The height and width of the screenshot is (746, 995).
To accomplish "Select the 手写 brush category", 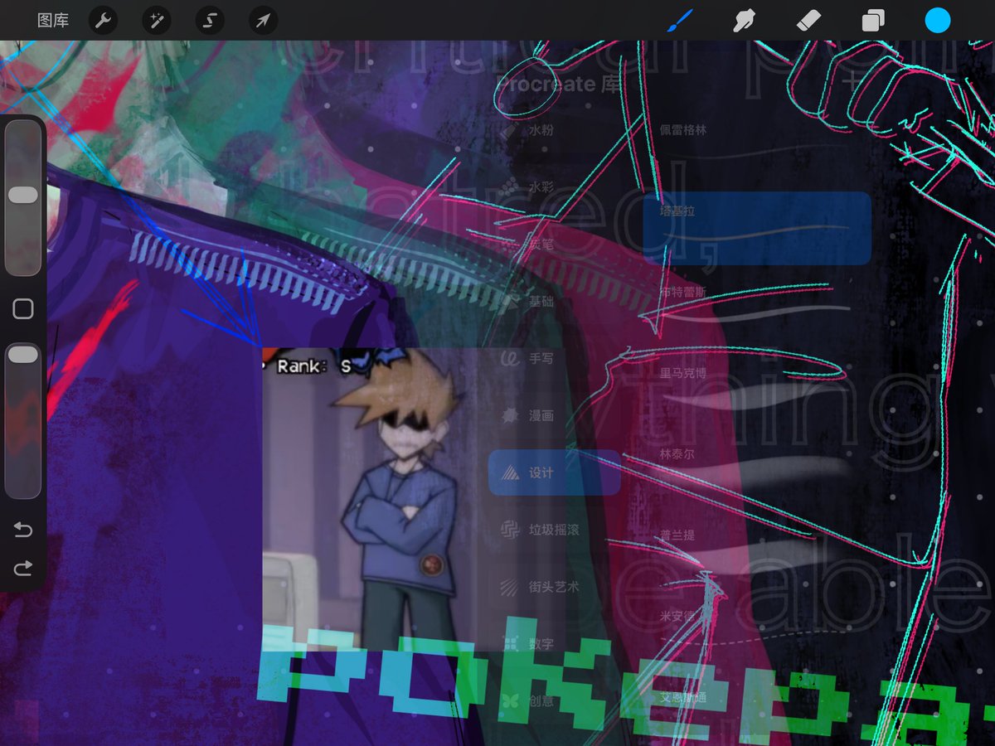I will click(554, 359).
